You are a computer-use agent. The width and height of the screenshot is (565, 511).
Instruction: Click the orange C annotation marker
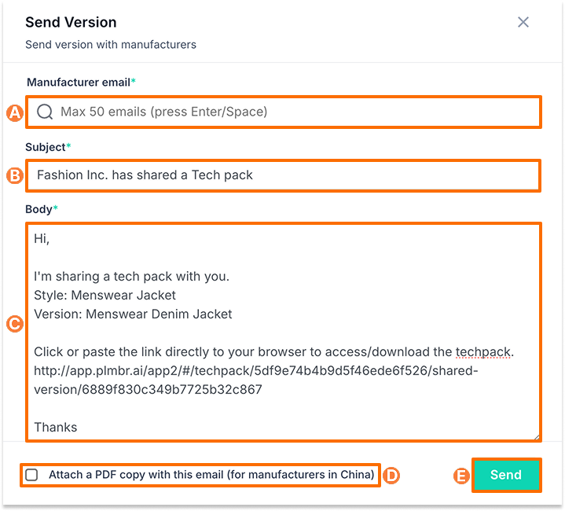point(14,323)
